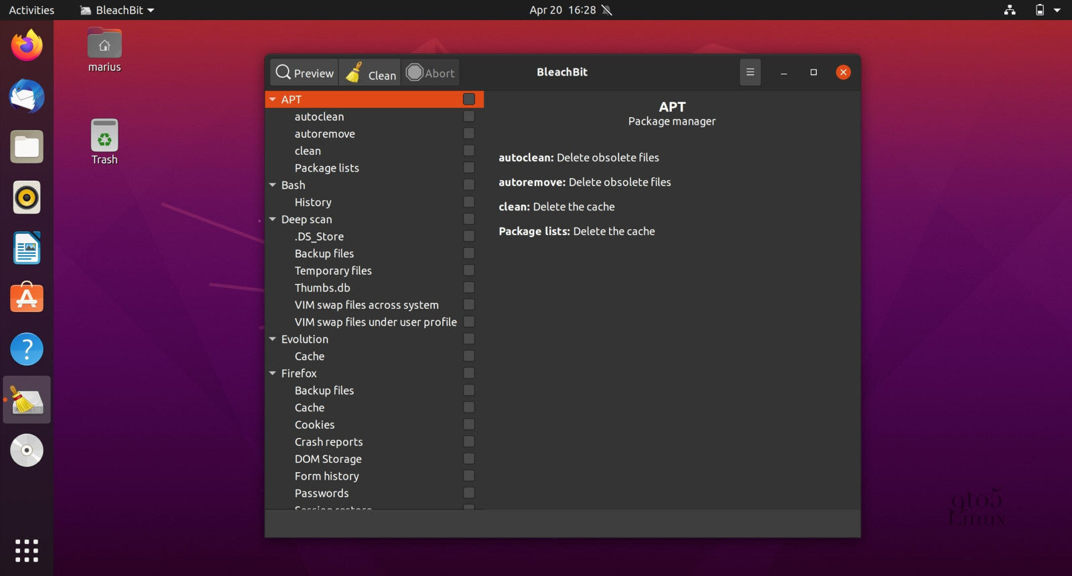The image size is (1072, 576).
Task: Enable the autoremove checkbox
Action: [x=469, y=133]
